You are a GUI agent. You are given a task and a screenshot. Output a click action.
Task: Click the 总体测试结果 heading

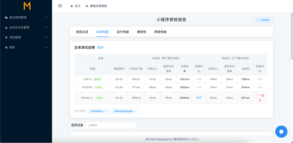[x=85, y=47]
